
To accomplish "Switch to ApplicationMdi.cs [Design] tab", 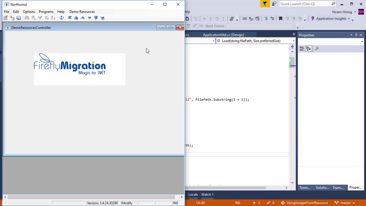I will pos(223,35).
